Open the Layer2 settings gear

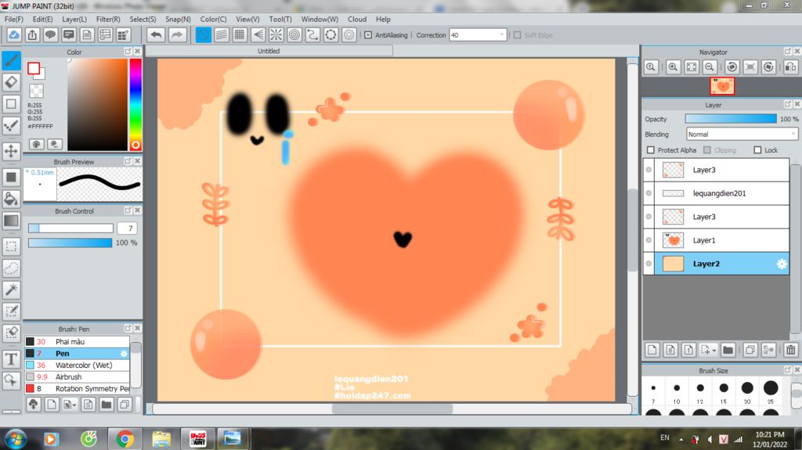coord(782,264)
